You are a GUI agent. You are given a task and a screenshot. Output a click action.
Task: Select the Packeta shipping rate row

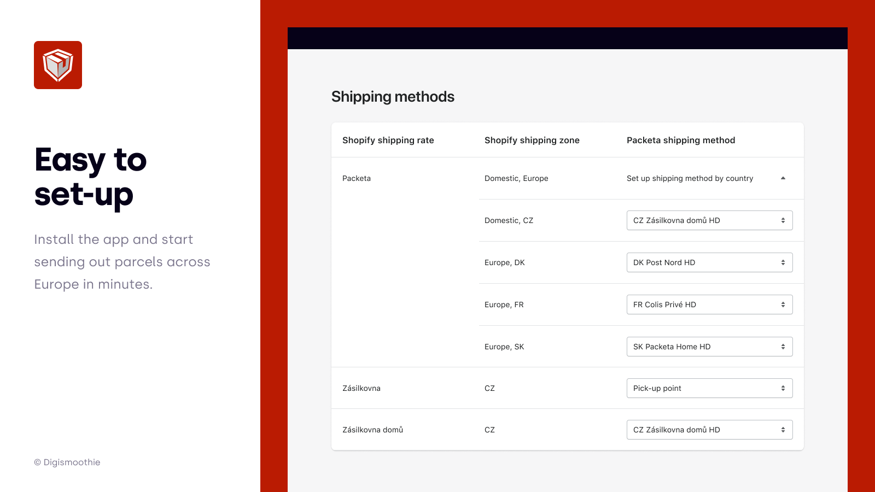pos(356,178)
